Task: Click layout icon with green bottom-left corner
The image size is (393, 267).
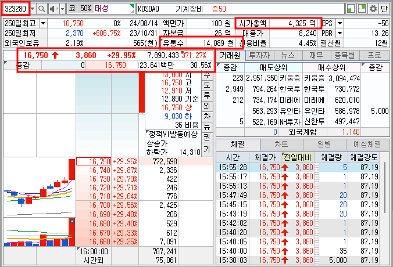Action: (351, 9)
